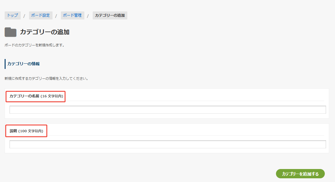Open the トップ breadcrumb link

click(x=13, y=15)
